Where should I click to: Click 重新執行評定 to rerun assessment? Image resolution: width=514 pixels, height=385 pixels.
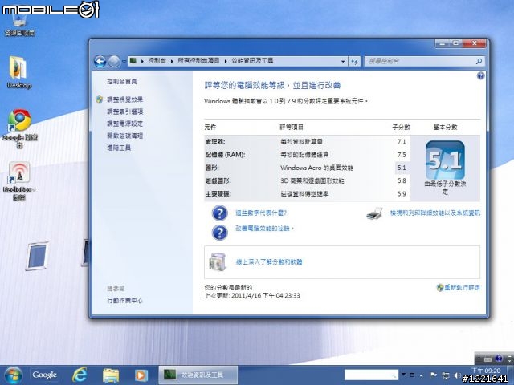tap(463, 287)
